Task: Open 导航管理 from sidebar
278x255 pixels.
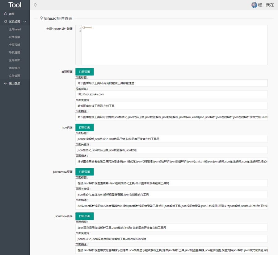Action: (x=14, y=52)
